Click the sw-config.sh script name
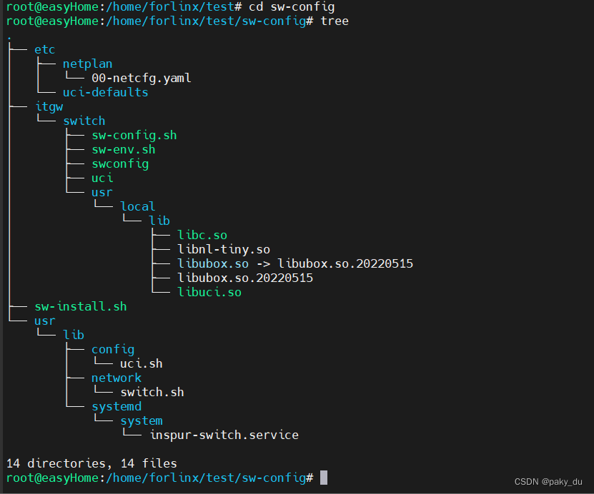Image resolution: width=594 pixels, height=494 pixels. (x=134, y=135)
